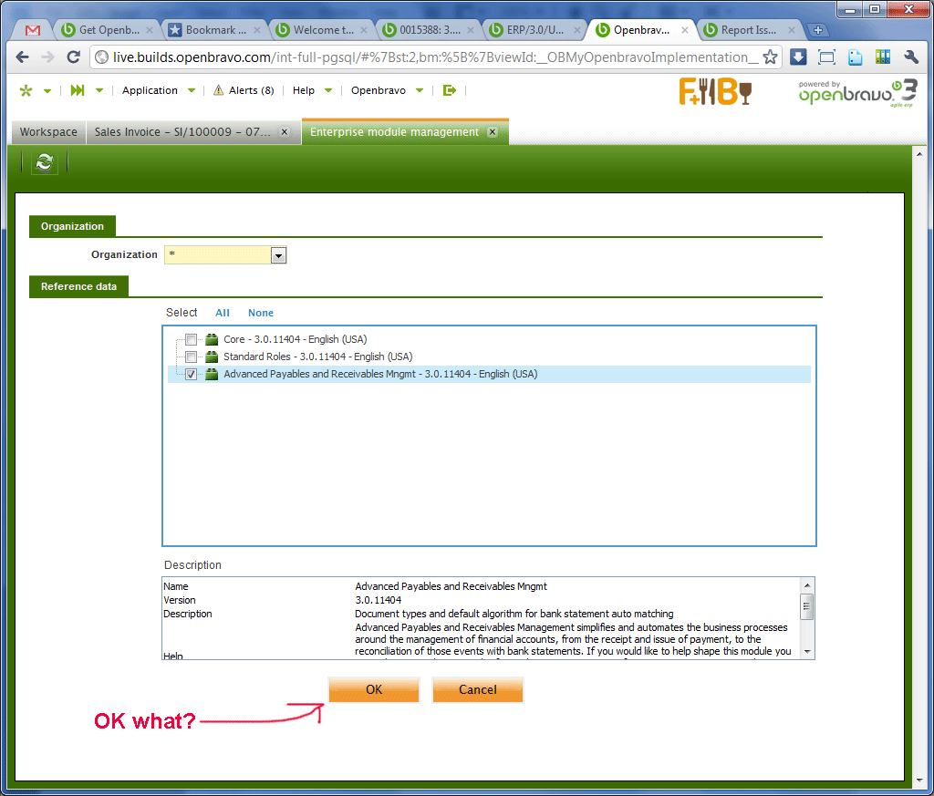Click the green grid extension icon

[x=883, y=57]
